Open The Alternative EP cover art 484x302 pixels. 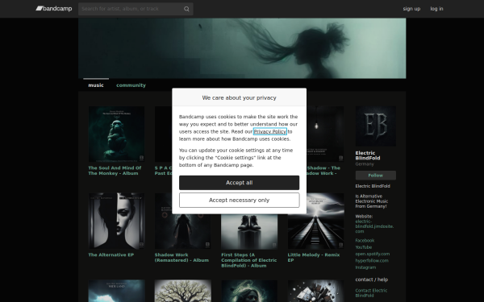click(x=116, y=221)
